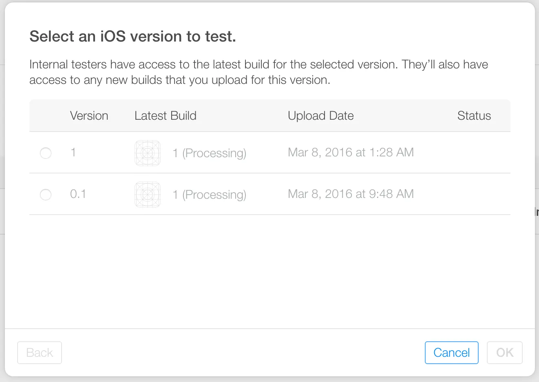The image size is (539, 382).
Task: Select the radio button for version 0.1
Action: tap(46, 195)
